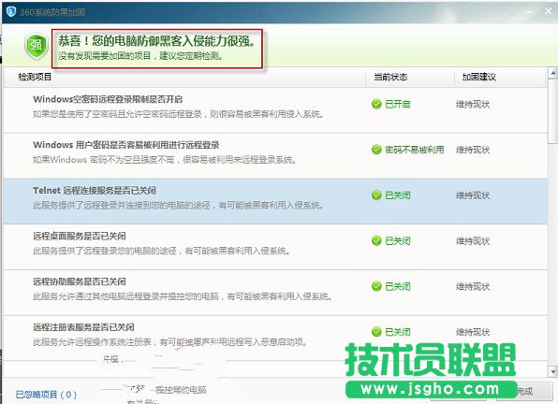Screen dimensions: 558x404
Task: Close the 360系统防黑加固 window
Action: pos(549,11)
